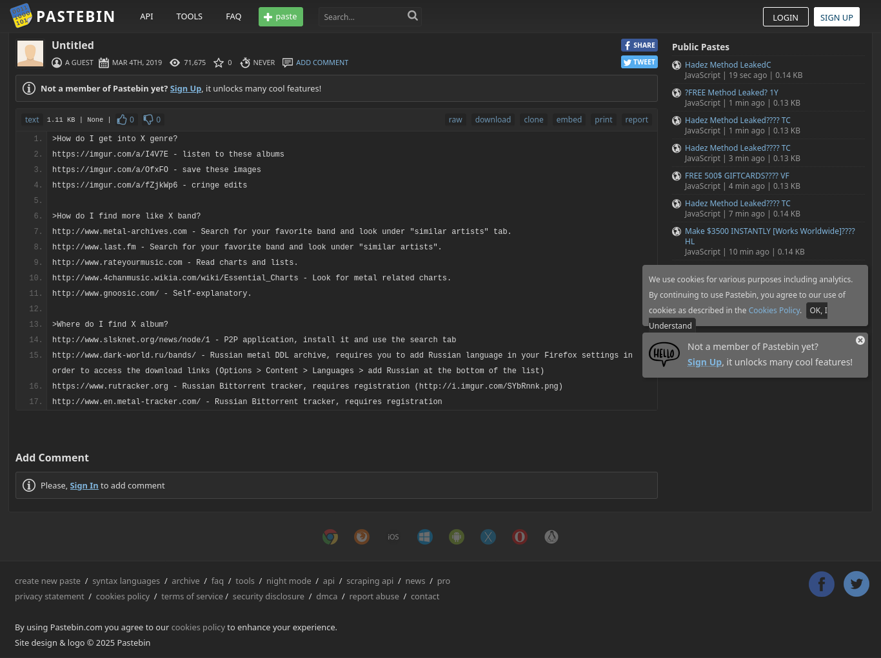Screen dimensions: 881x658
Task: Click the guest user avatar thumbnail
Action: [x=30, y=53]
